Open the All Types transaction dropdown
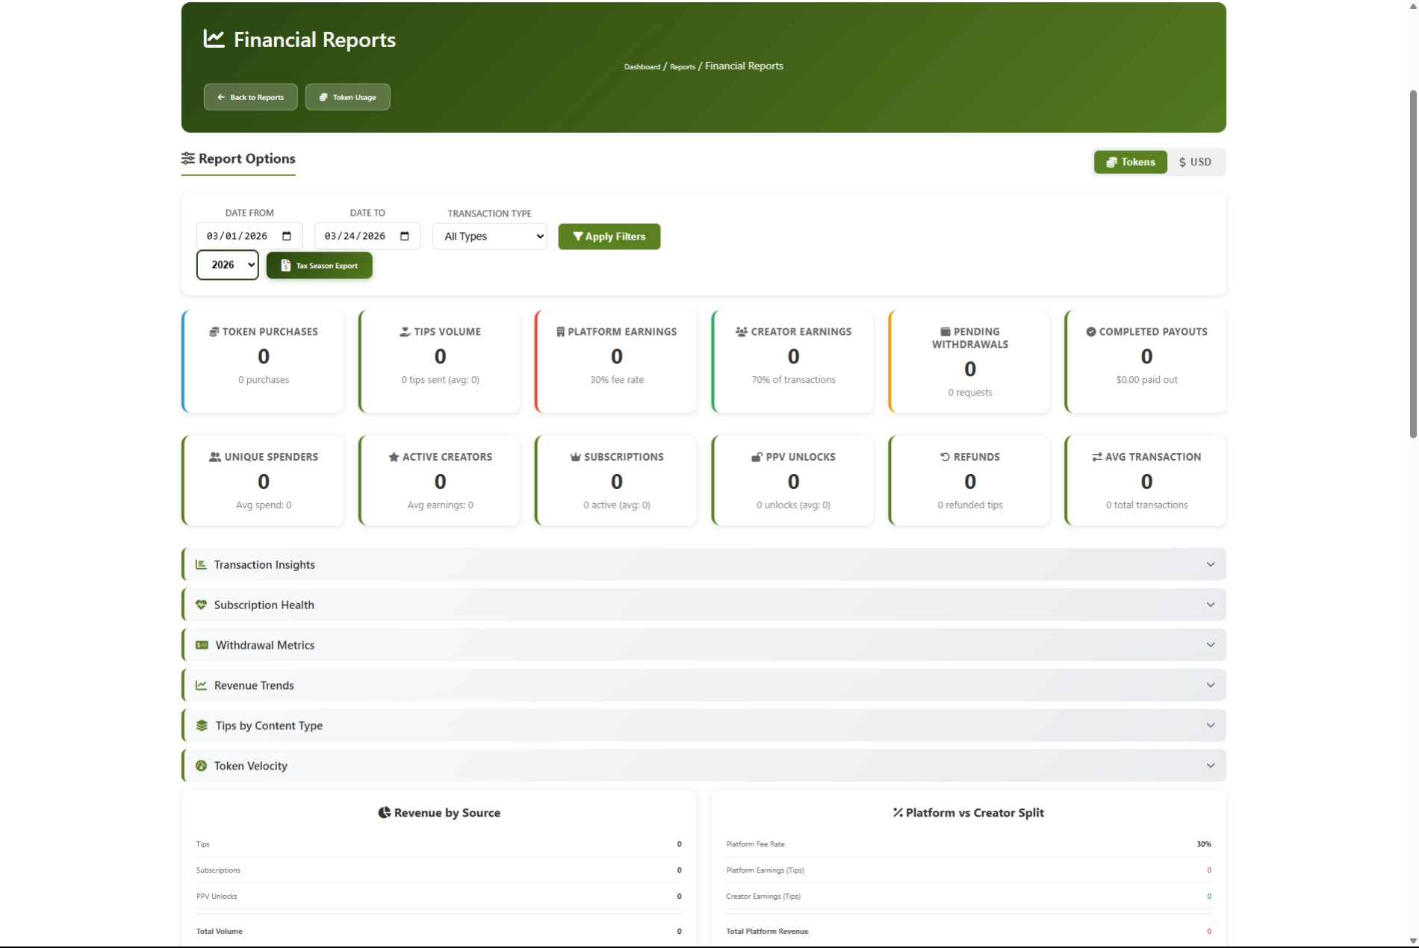 click(x=489, y=236)
